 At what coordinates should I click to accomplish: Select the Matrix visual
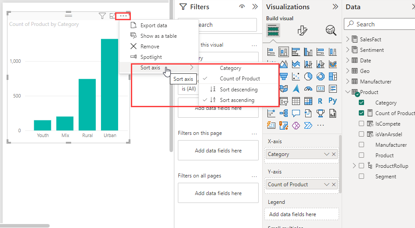(308, 101)
